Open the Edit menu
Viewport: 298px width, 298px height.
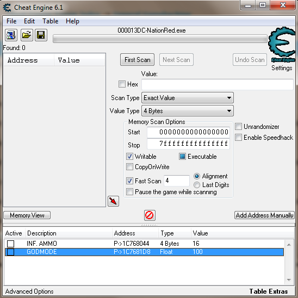pos(29,21)
